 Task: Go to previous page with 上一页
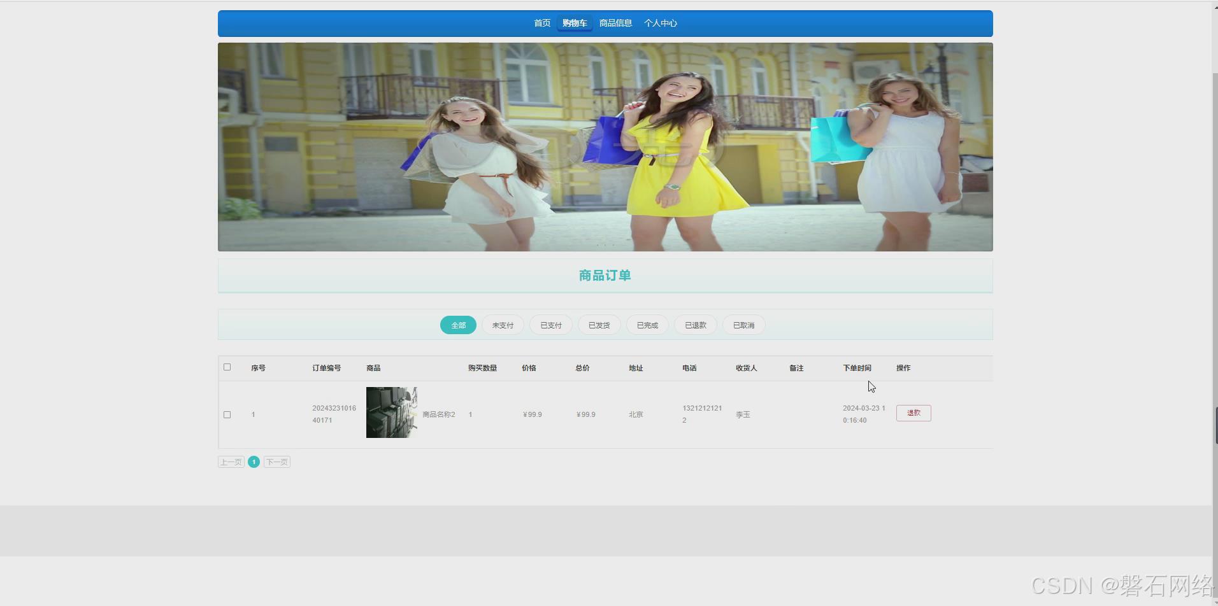point(231,462)
